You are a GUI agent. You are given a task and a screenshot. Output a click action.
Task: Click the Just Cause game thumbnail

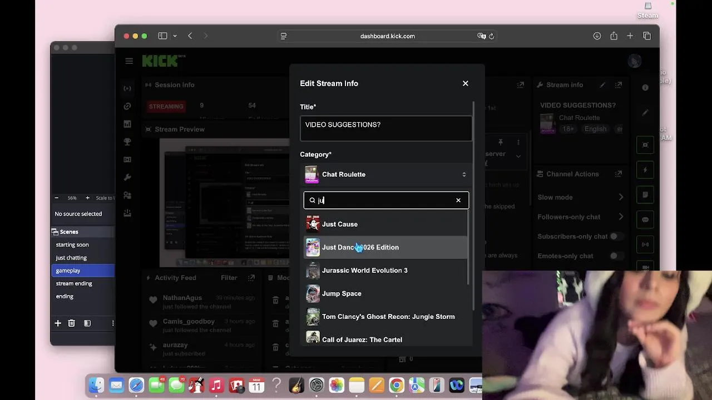pyautogui.click(x=313, y=224)
